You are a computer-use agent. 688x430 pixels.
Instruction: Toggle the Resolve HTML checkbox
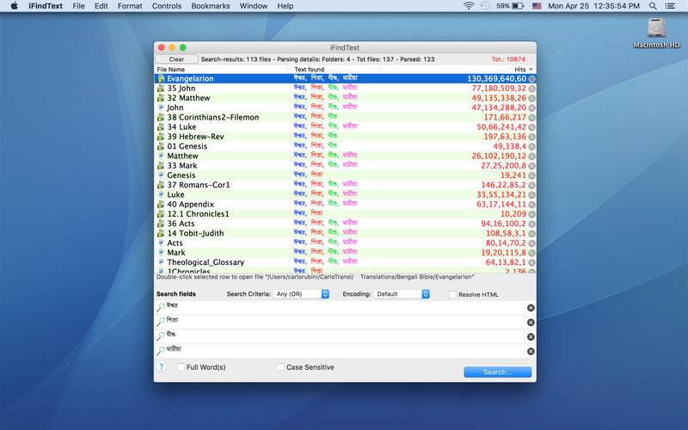[x=453, y=294]
